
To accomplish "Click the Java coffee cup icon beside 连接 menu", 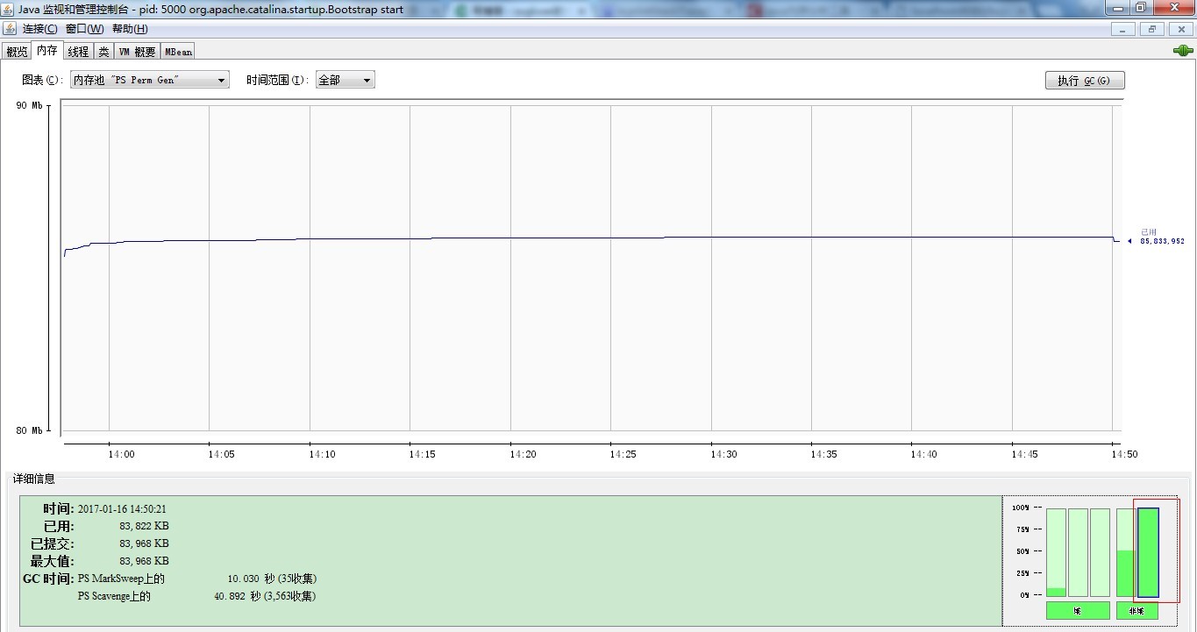I will coord(9,28).
